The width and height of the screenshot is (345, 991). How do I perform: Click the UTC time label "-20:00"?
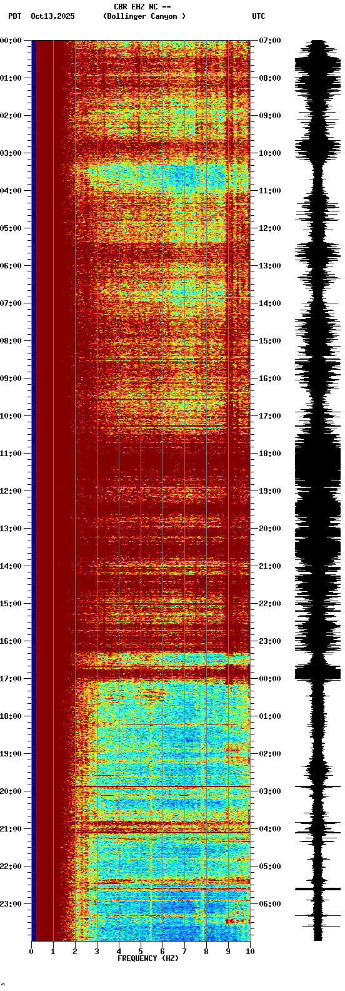click(x=269, y=529)
